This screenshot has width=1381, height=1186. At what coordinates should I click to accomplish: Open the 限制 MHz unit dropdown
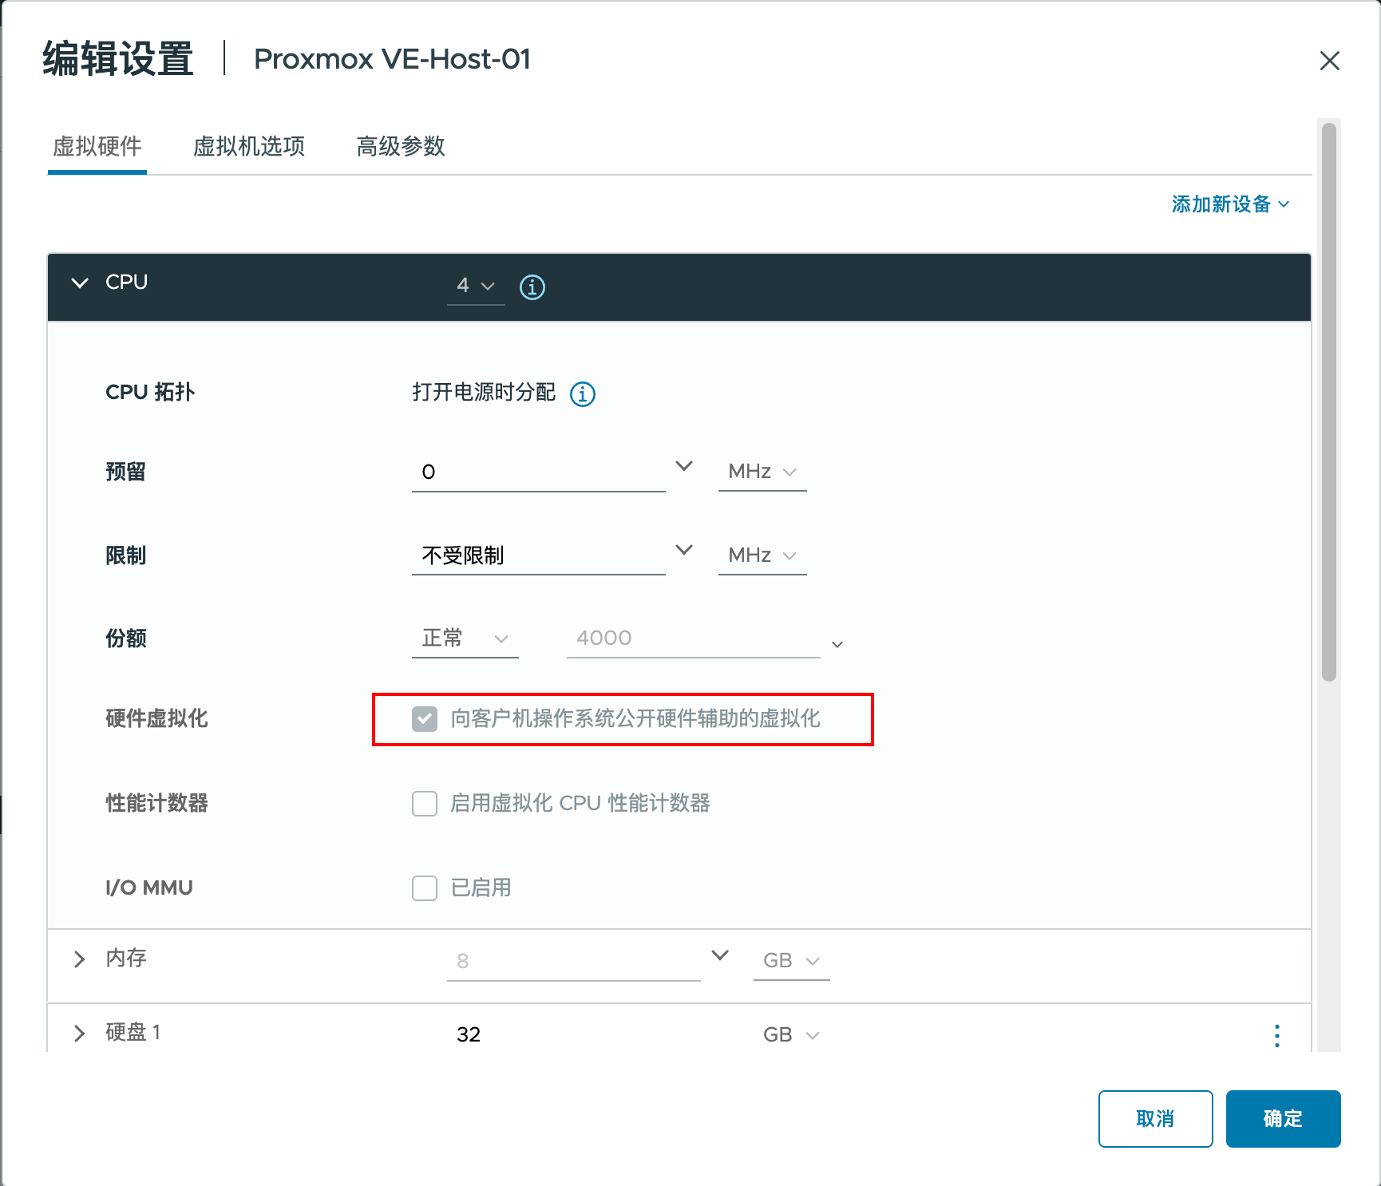(x=762, y=555)
